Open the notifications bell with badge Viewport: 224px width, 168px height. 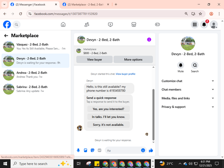click(204, 25)
